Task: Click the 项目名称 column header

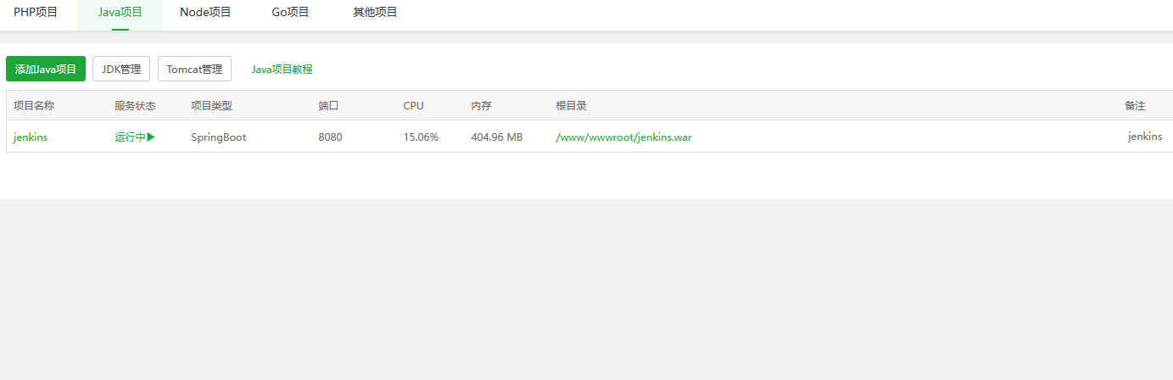Action: coord(34,106)
